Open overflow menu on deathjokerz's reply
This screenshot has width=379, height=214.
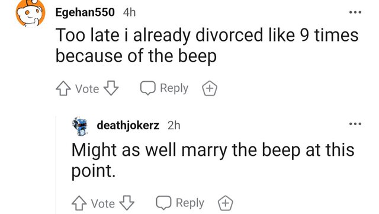(x=355, y=124)
